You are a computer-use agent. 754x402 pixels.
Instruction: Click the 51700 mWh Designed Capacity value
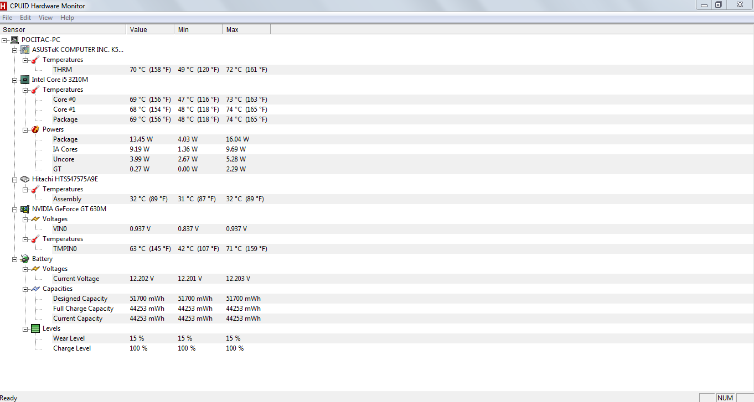(x=147, y=299)
